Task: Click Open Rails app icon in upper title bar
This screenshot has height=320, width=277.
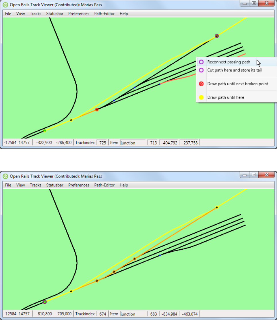Action: point(5,5)
